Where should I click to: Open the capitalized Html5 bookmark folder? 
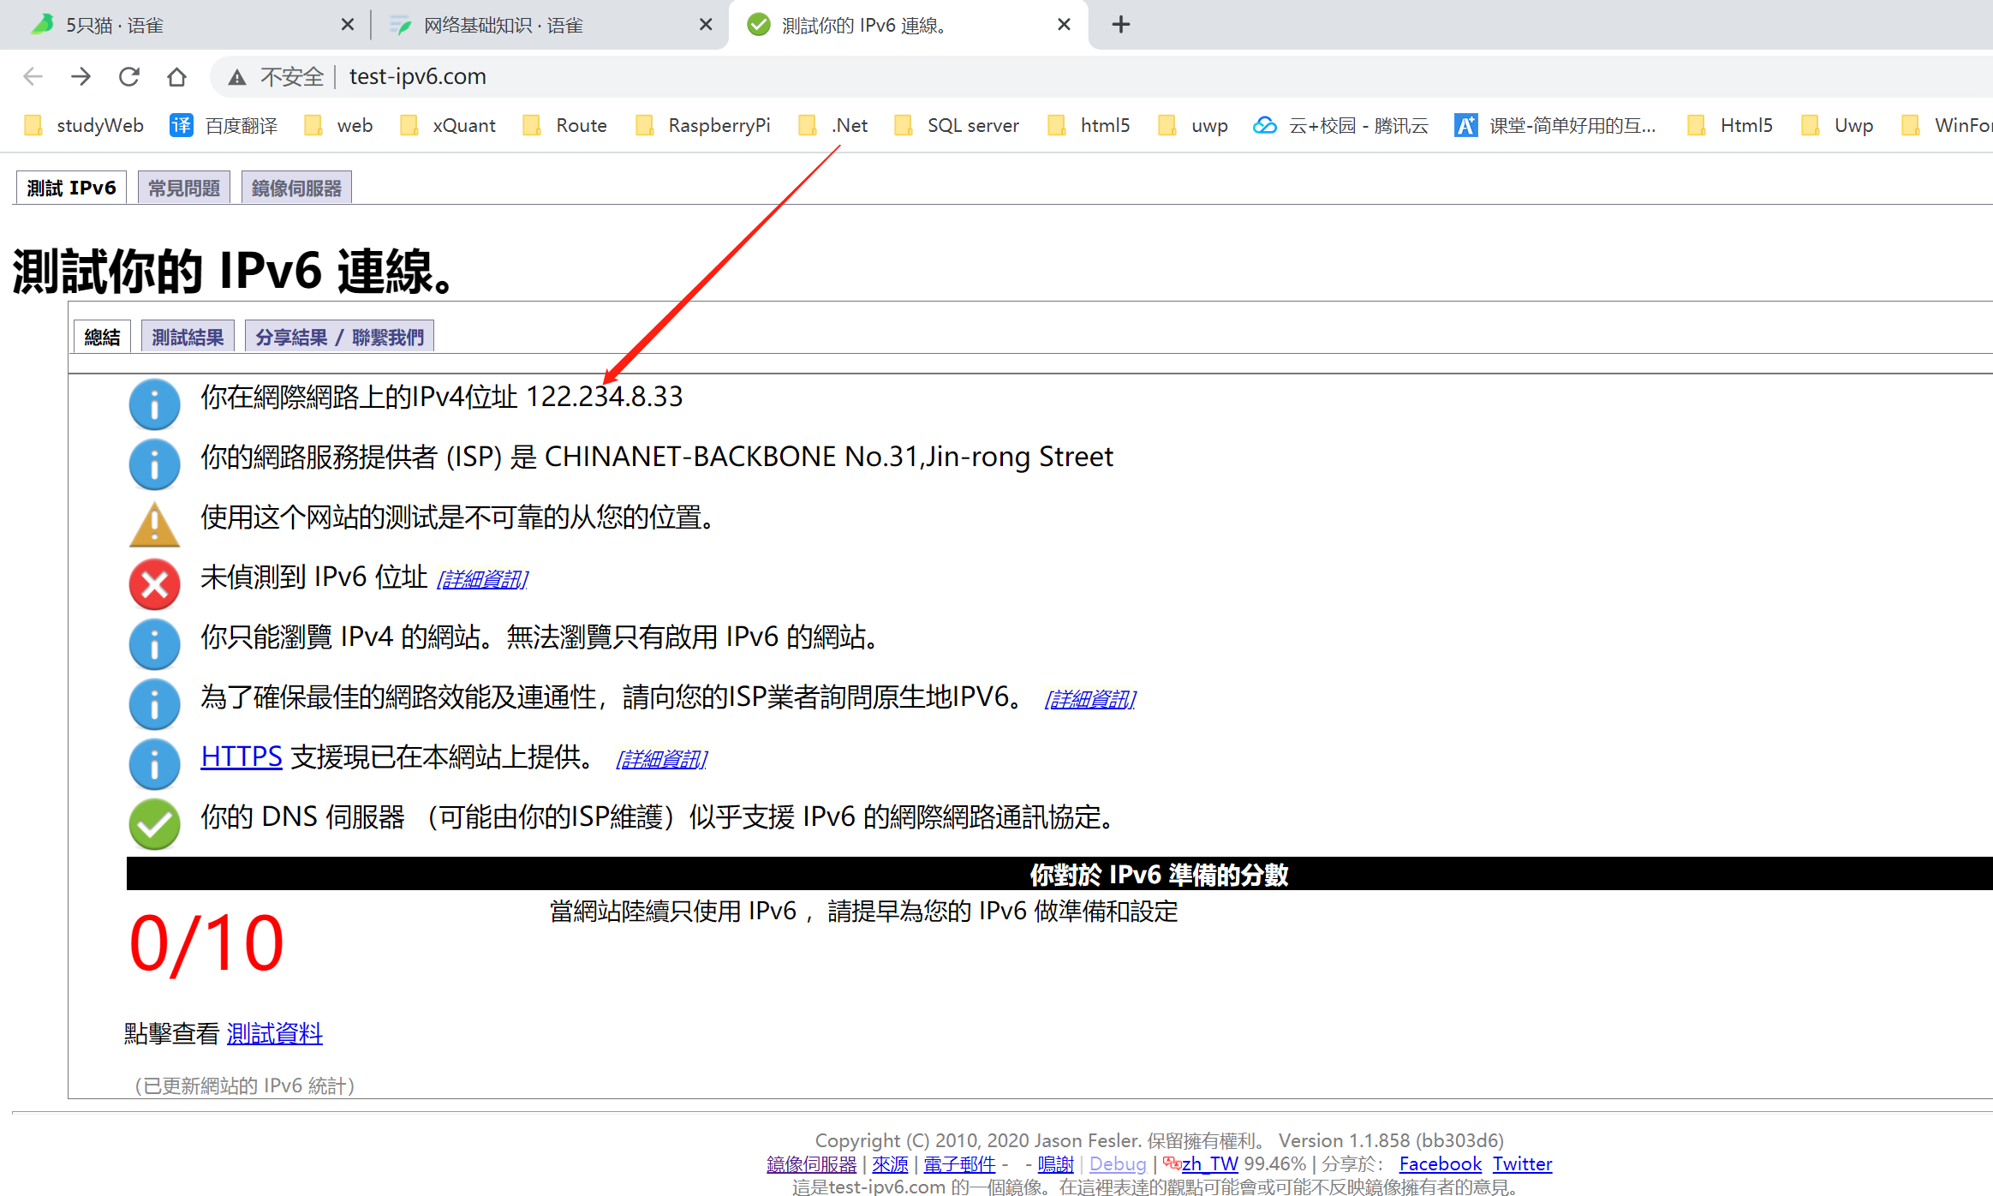[1729, 126]
